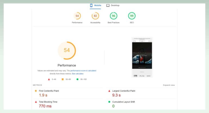Open the Best Practices score 96 gauge

tap(113, 16)
